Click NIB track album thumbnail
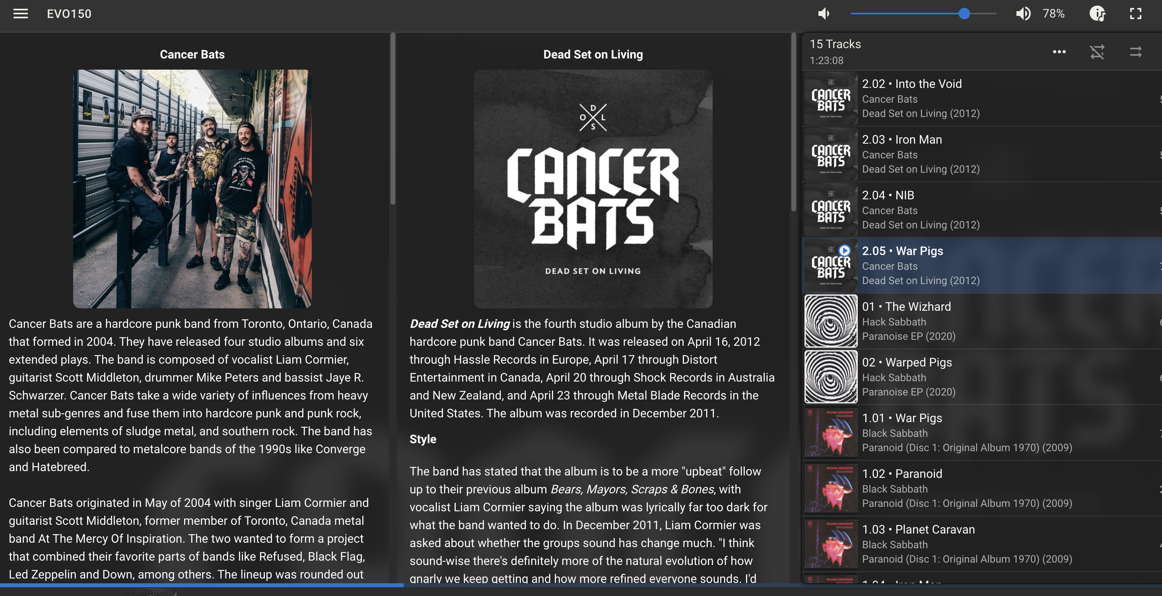 coord(831,210)
